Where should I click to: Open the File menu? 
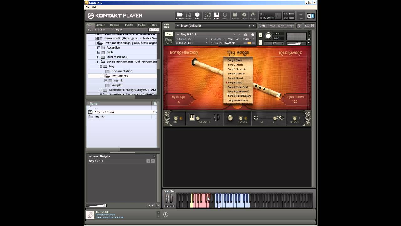click(x=88, y=7)
